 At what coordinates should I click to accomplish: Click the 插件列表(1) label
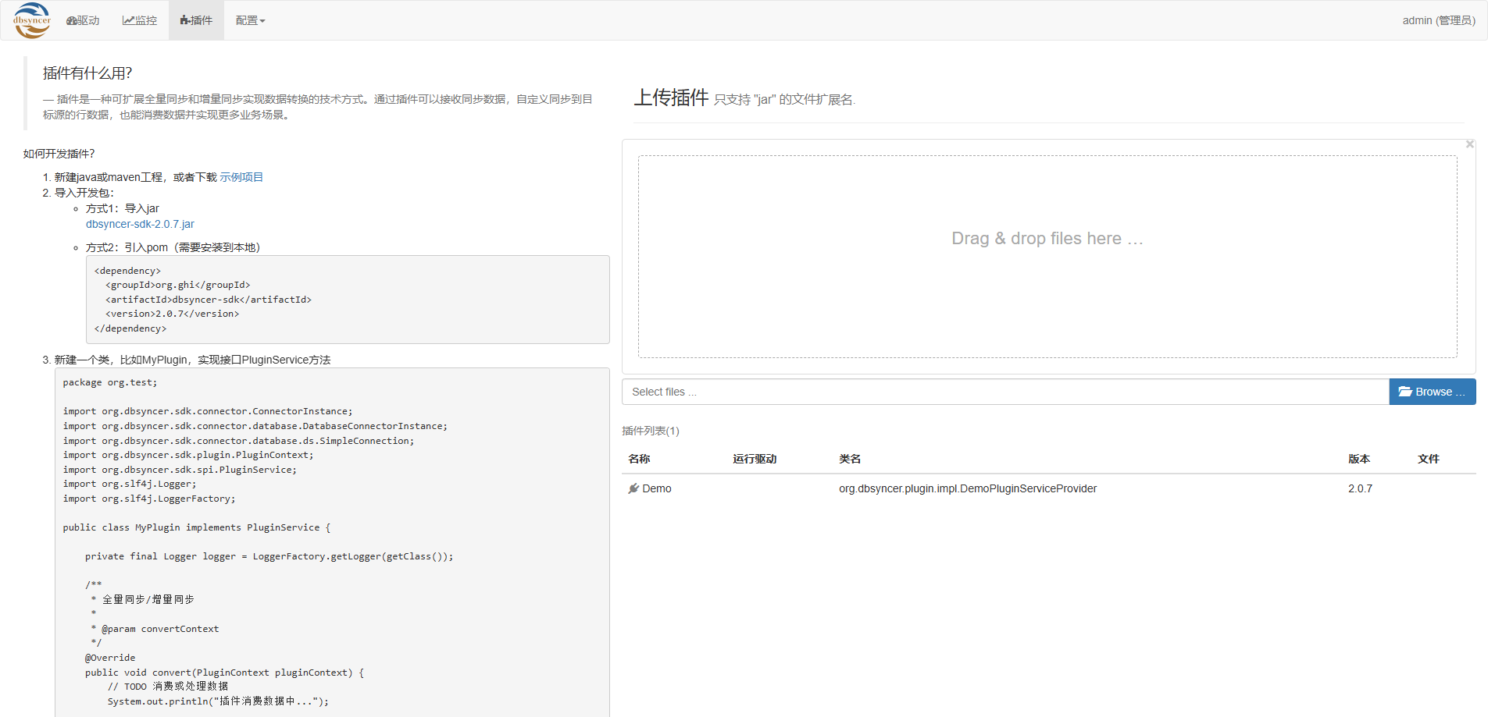(x=651, y=431)
